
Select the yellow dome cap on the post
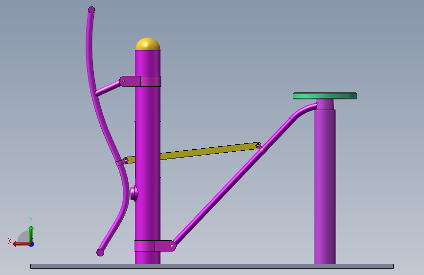[x=148, y=44]
